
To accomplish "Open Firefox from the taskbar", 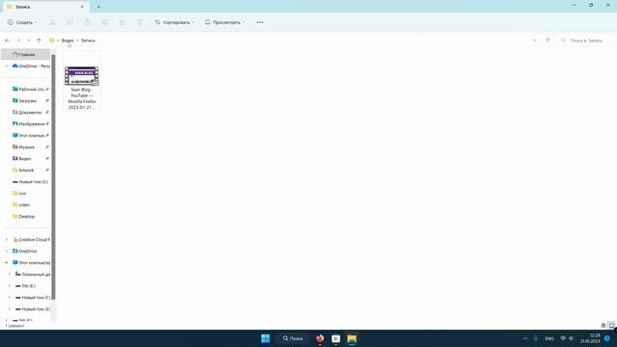I will 320,338.
